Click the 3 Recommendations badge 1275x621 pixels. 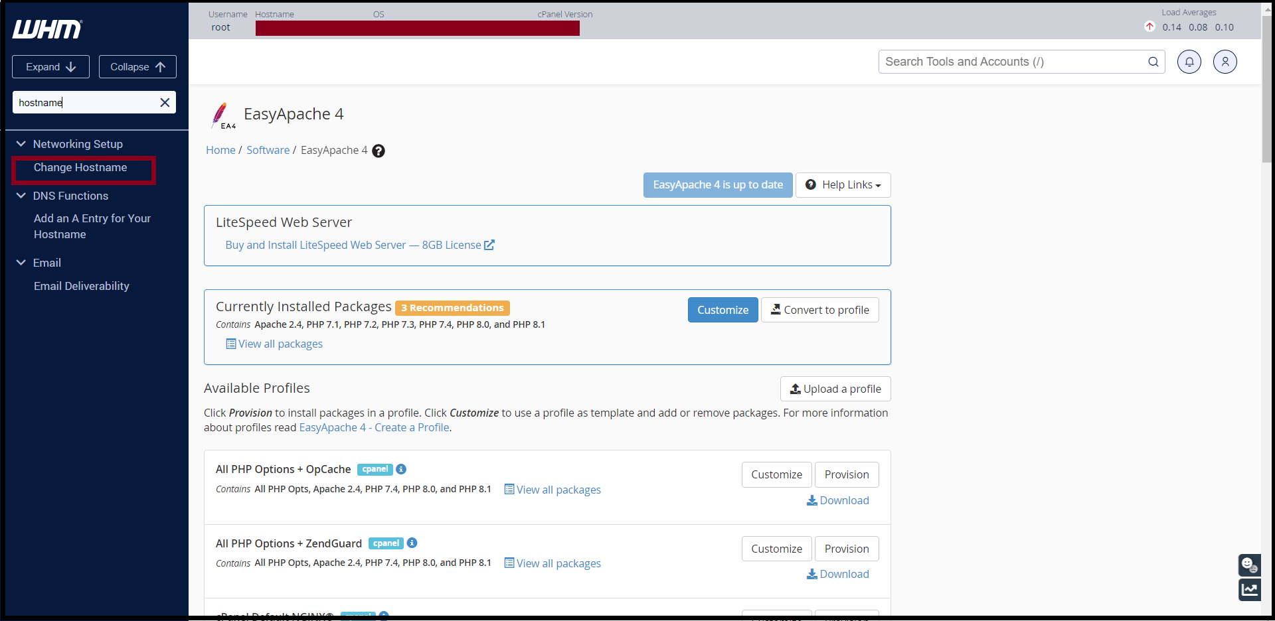[452, 308]
